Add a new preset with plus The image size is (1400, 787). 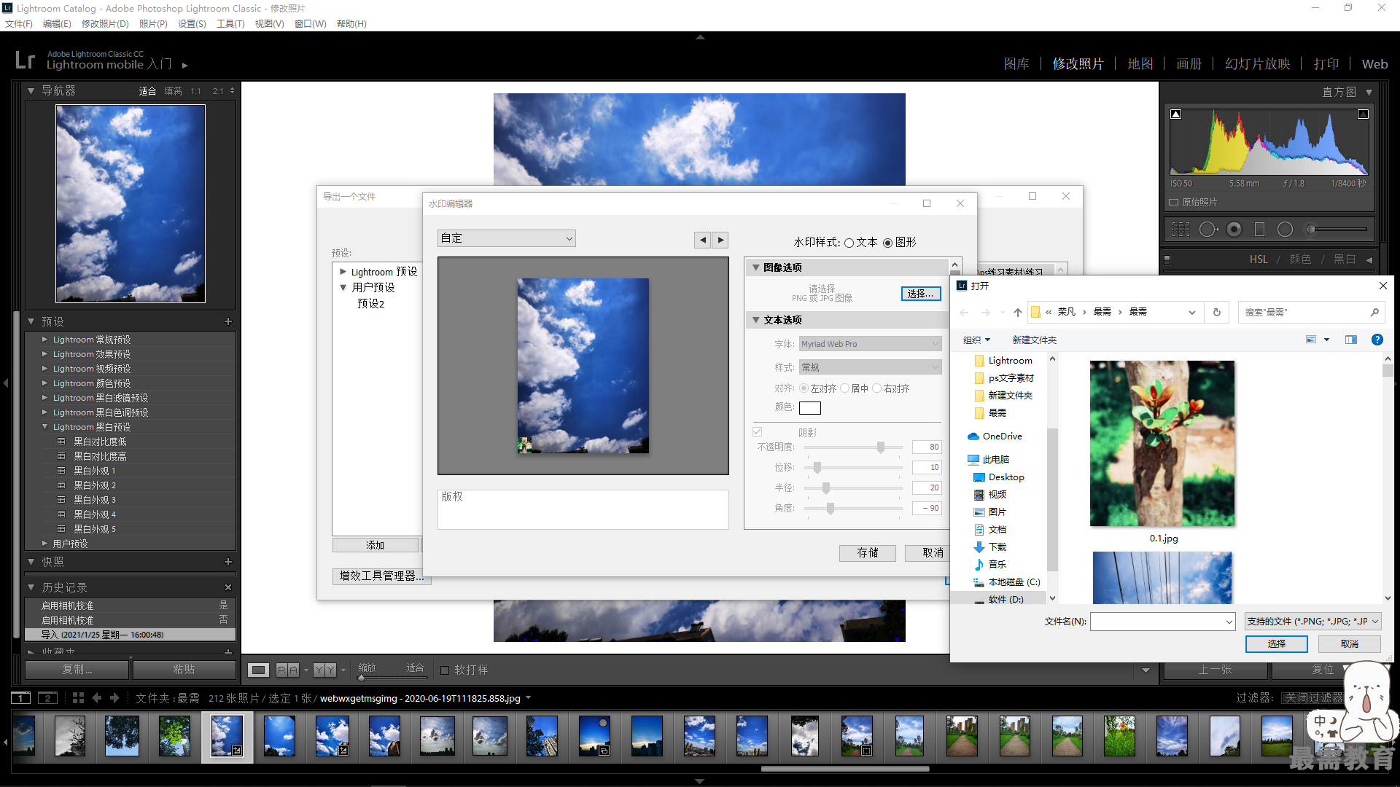click(228, 321)
